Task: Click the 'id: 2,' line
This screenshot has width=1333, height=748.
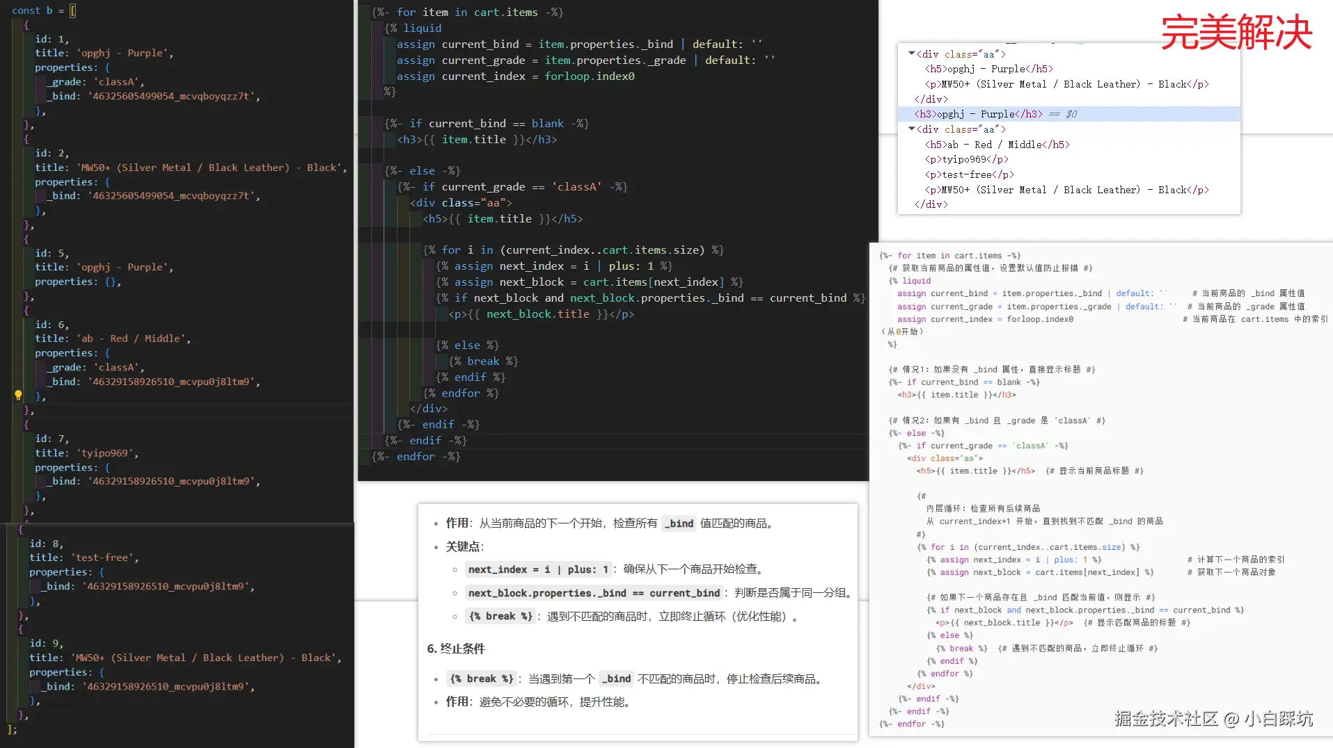Action: [52, 153]
